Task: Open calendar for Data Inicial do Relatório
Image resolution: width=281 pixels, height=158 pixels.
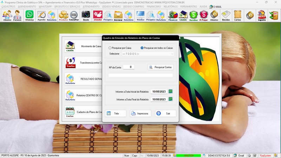Action: tap(171, 92)
